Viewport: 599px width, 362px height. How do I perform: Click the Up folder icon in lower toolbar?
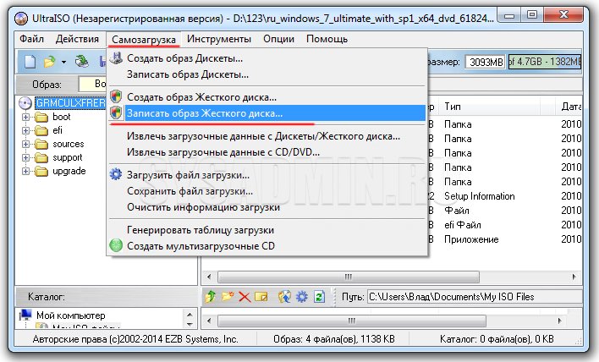click(x=212, y=297)
